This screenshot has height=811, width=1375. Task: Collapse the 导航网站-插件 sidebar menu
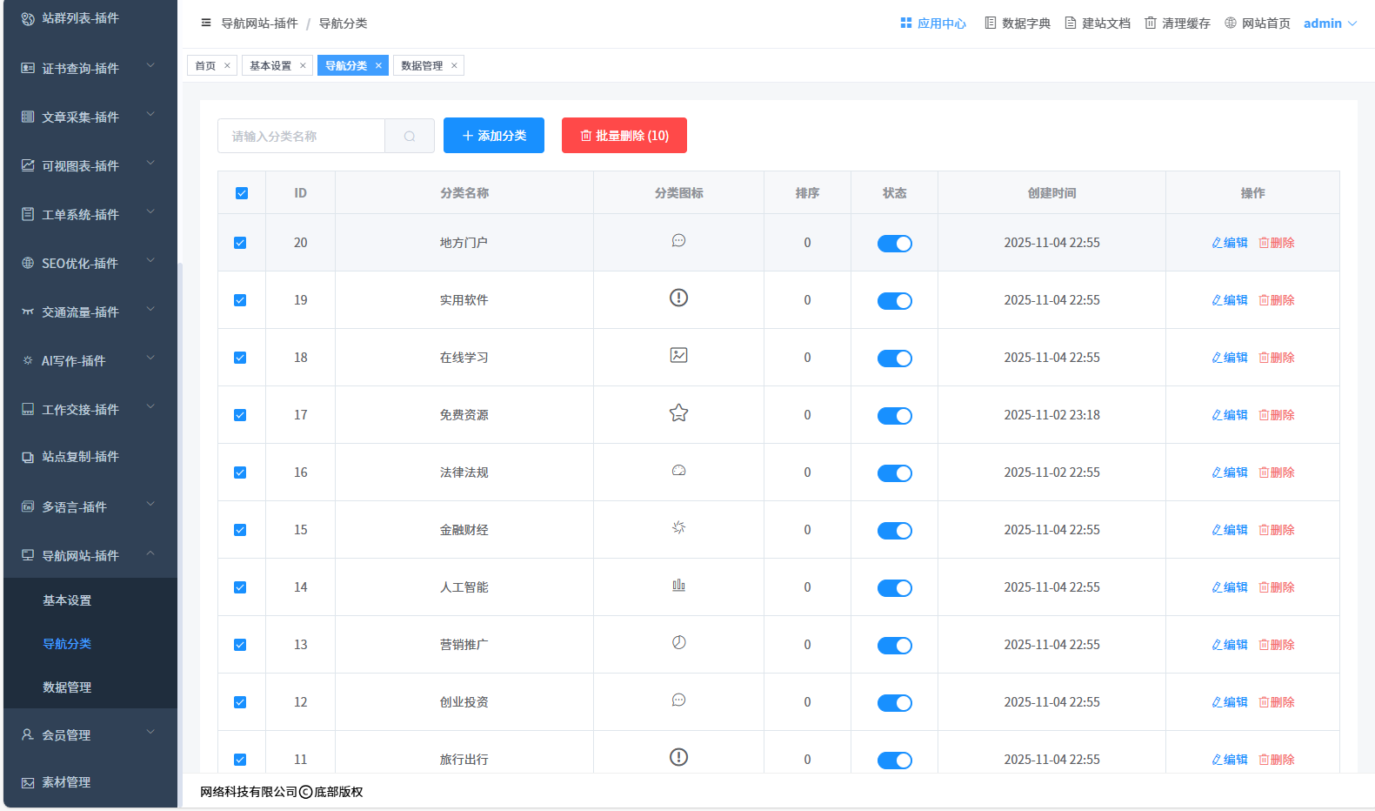pyautogui.click(x=80, y=555)
